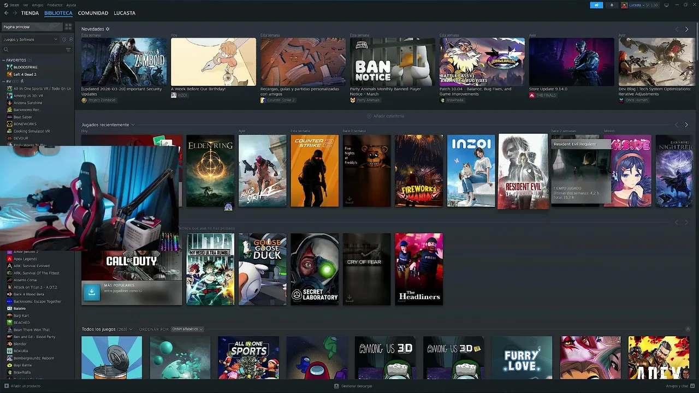Click the Página principal button
The height and width of the screenshot is (393, 699).
click(32, 27)
